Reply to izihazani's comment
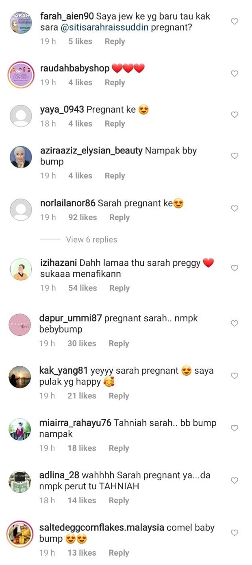The height and width of the screenshot is (565, 252). click(119, 288)
